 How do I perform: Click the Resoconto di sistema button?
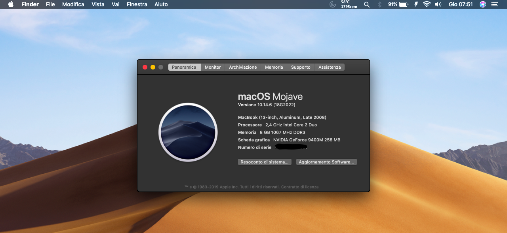(265, 162)
